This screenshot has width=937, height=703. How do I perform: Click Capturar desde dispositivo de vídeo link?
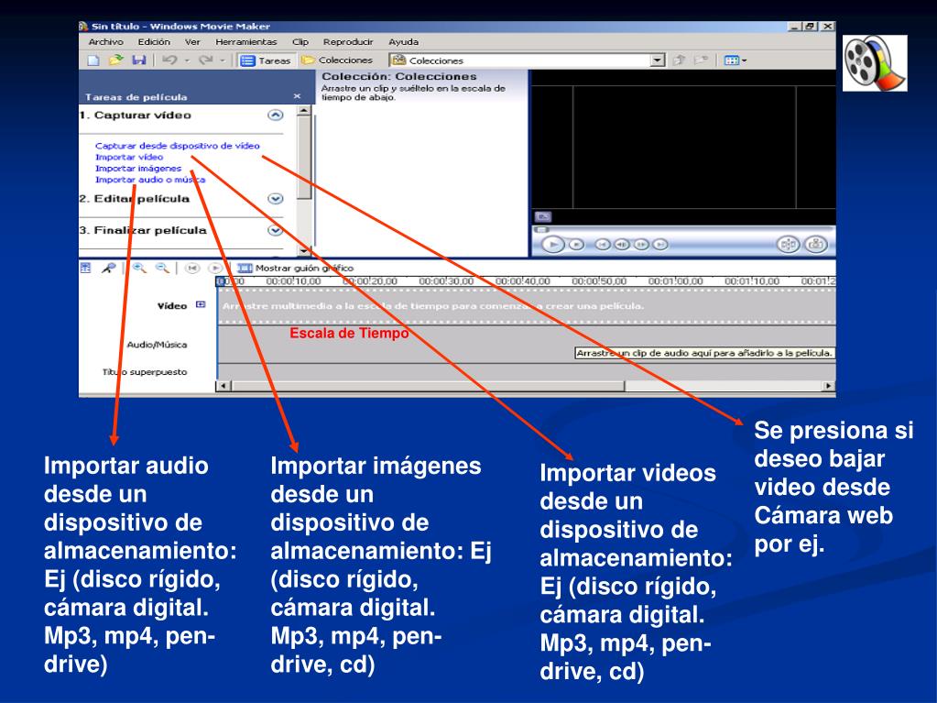pos(178,145)
